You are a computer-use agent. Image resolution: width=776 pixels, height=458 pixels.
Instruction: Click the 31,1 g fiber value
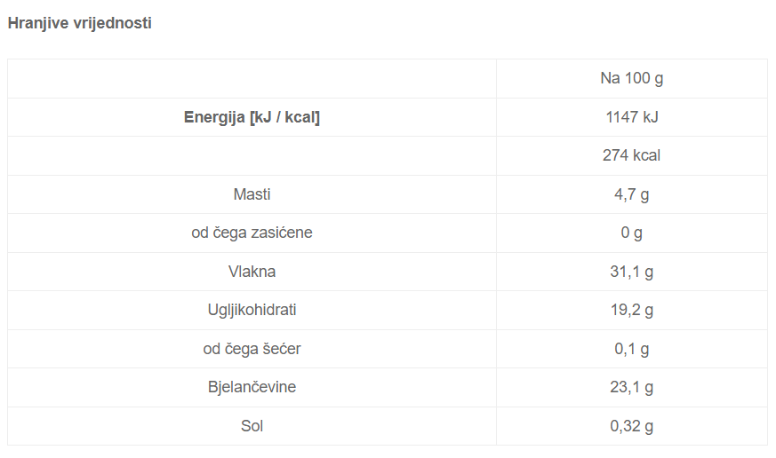[x=631, y=272]
